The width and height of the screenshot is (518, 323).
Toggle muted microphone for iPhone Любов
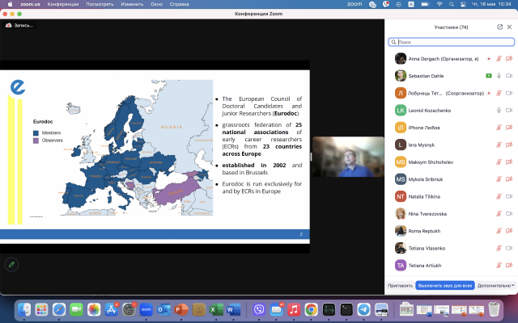[x=499, y=128]
